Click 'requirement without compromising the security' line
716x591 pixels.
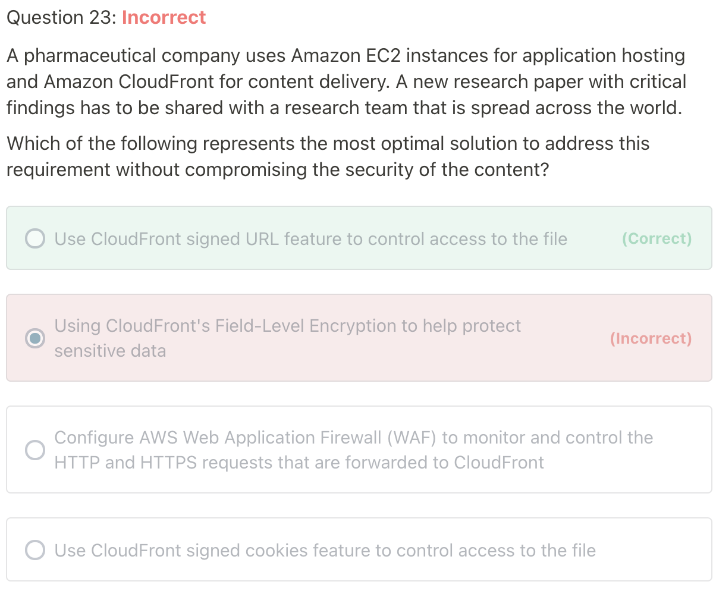tap(277, 169)
